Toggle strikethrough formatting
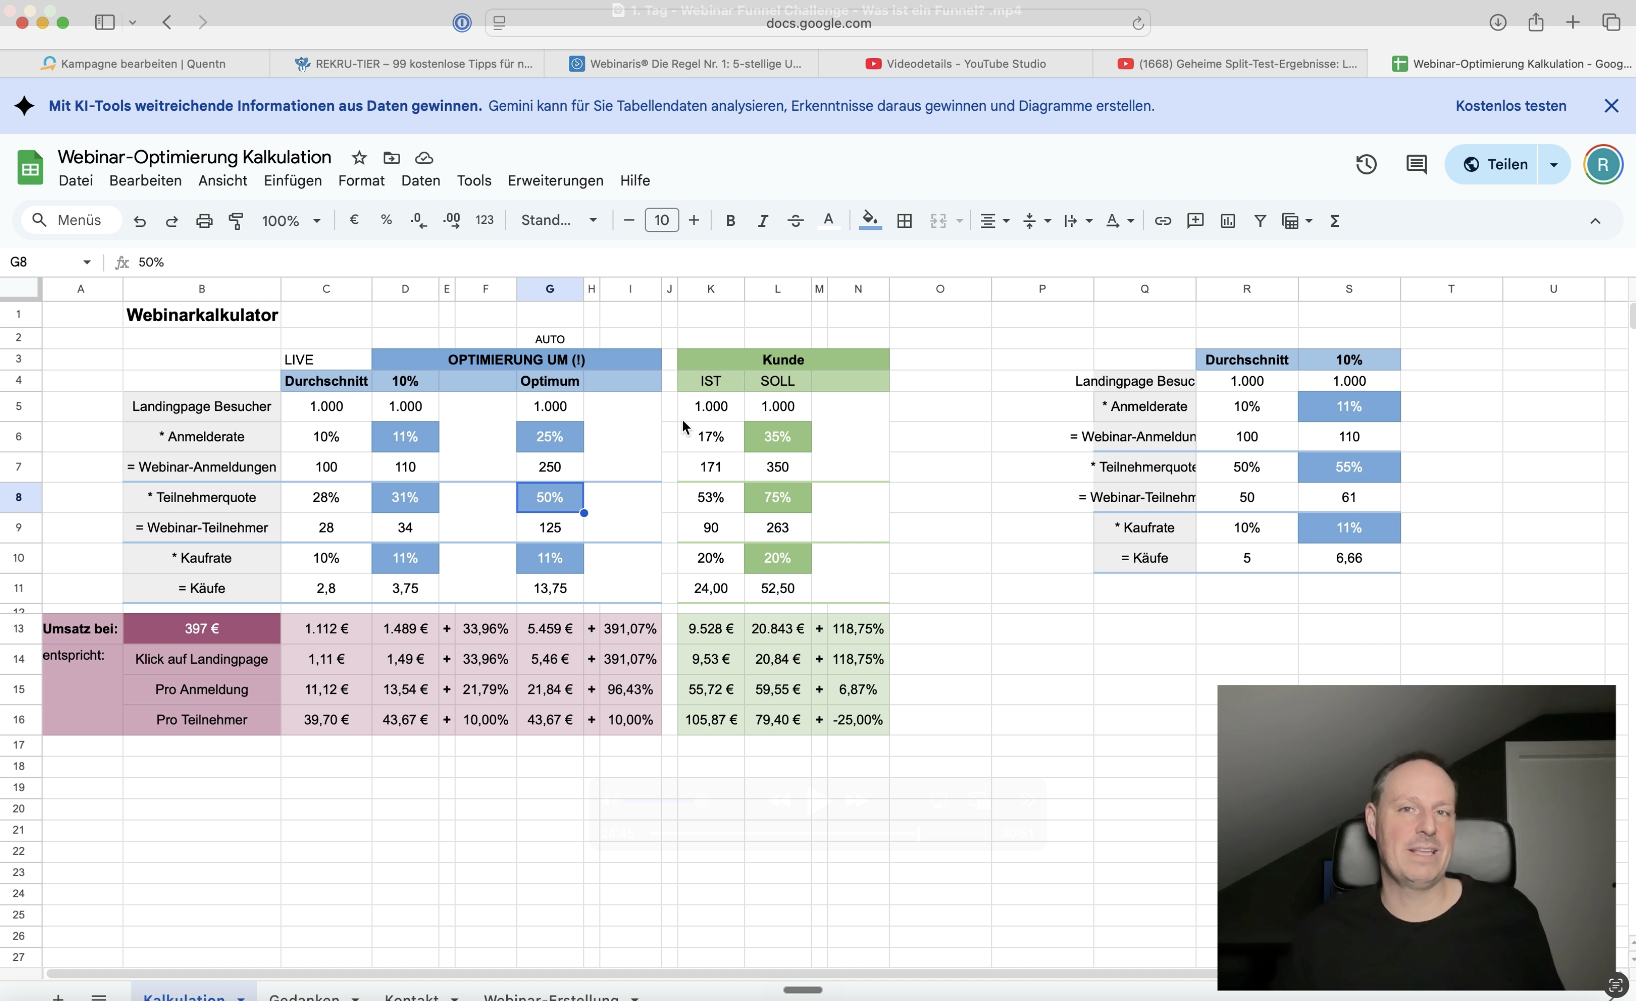This screenshot has width=1636, height=1001. pyautogui.click(x=795, y=220)
